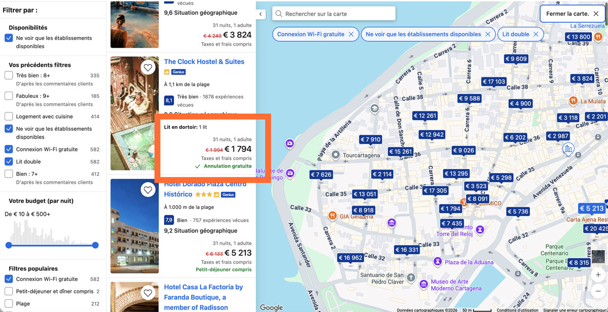Select the € 17 103 map price marker
608x312 pixels.
494,82
